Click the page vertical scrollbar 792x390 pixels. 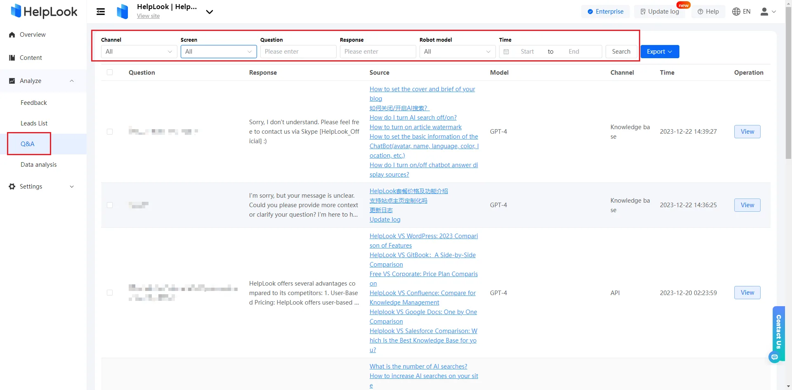tap(789, 83)
